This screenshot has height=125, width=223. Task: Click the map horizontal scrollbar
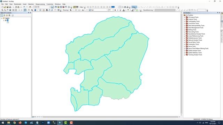[110, 117]
